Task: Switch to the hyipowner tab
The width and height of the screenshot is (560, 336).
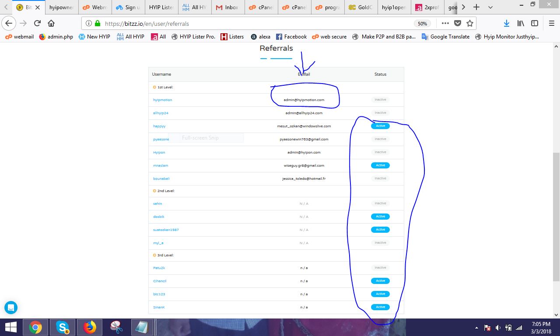Action: coord(61,7)
